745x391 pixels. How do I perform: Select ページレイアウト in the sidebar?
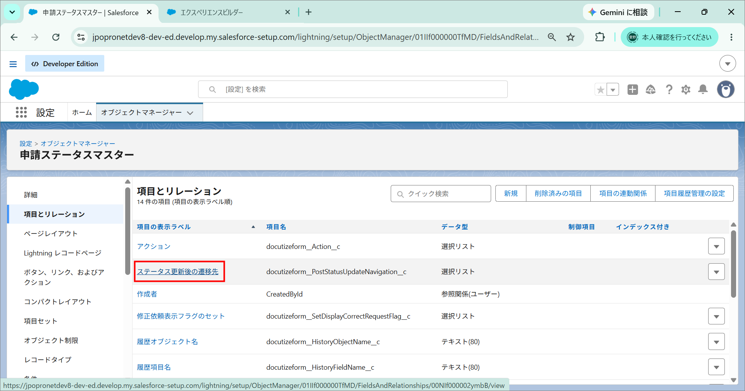(x=51, y=233)
